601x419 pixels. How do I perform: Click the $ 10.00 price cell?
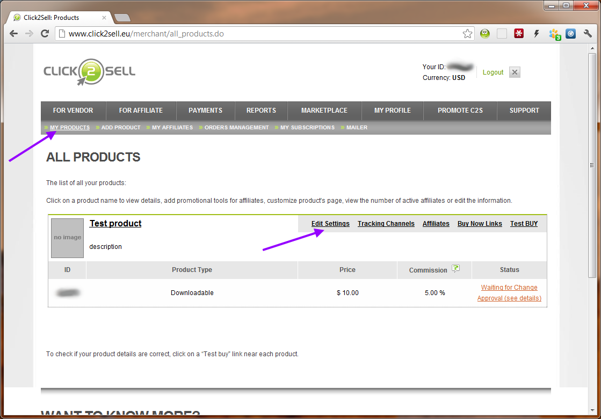pyautogui.click(x=347, y=292)
